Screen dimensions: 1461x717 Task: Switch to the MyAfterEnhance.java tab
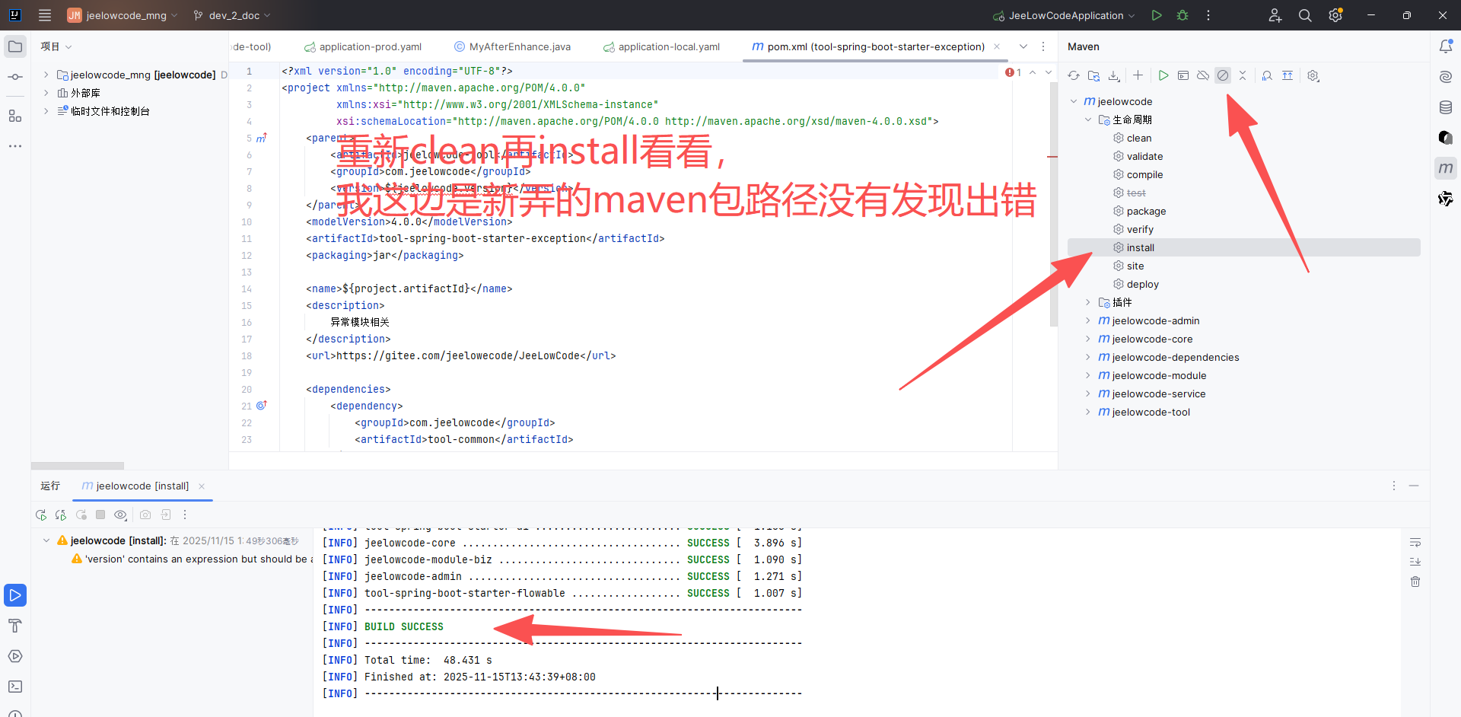click(519, 46)
